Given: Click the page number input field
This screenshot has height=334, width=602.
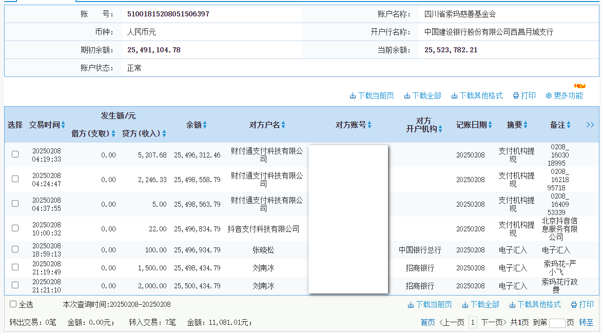Looking at the screenshot, I should [557, 323].
